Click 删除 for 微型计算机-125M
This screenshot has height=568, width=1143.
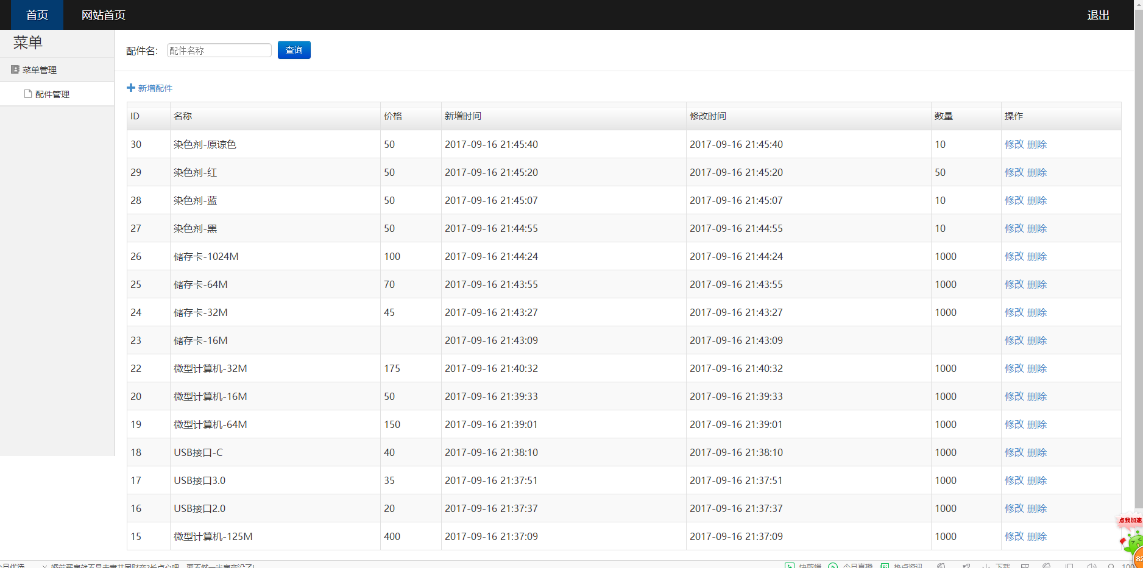pos(1037,536)
